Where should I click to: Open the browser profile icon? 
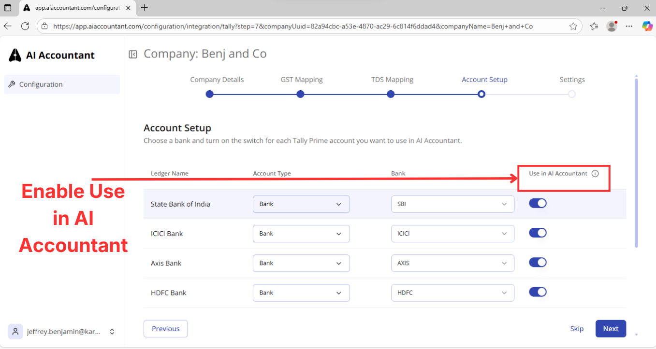[612, 27]
